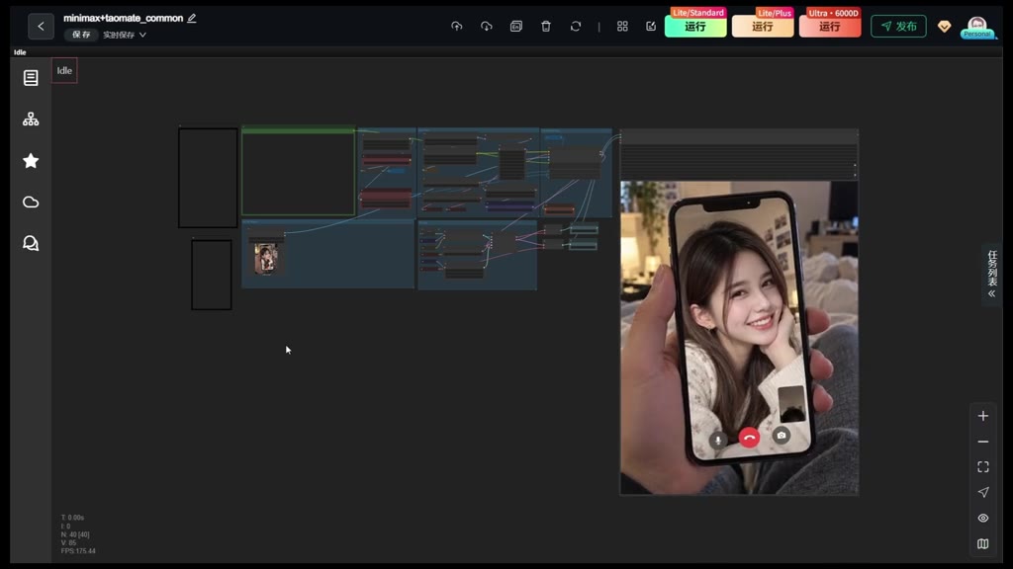1013x569 pixels.
Task: Zoom out with the minus icon
Action: (x=982, y=442)
